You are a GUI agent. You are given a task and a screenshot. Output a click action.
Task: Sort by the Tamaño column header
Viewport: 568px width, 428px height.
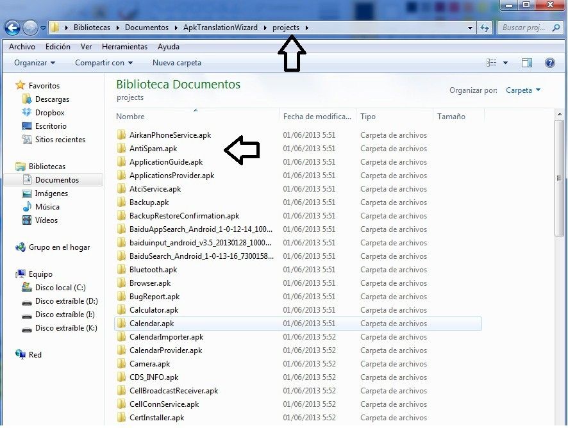click(451, 117)
